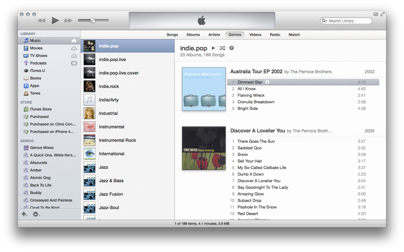The height and width of the screenshot is (252, 404).
Task: Play the indie.pop genre
Action: (x=213, y=48)
